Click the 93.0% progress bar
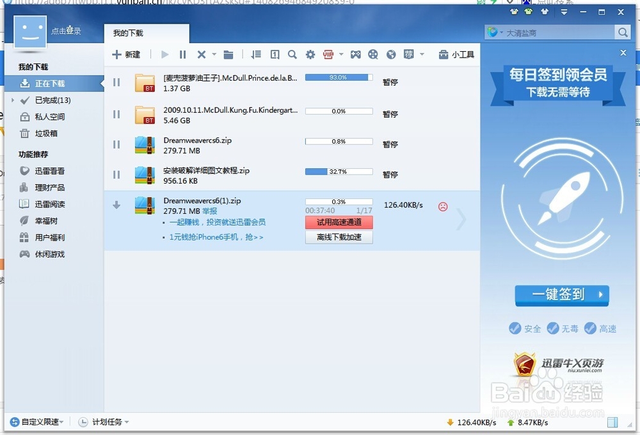Image resolution: width=640 pixels, height=435 pixels. (339, 77)
